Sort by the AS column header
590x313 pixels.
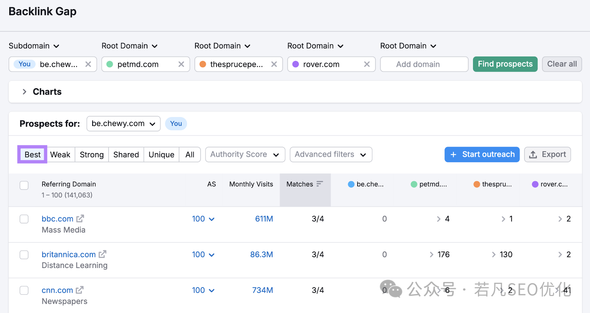(211, 184)
